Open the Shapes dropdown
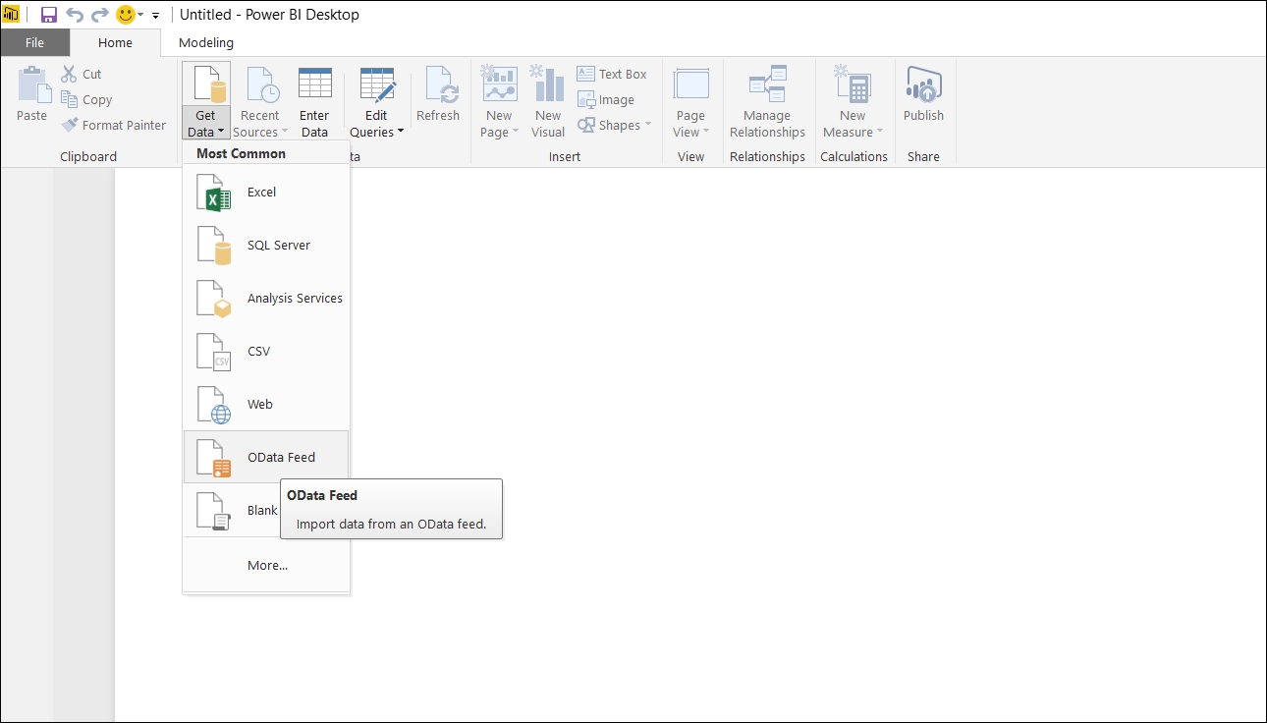 [614, 125]
